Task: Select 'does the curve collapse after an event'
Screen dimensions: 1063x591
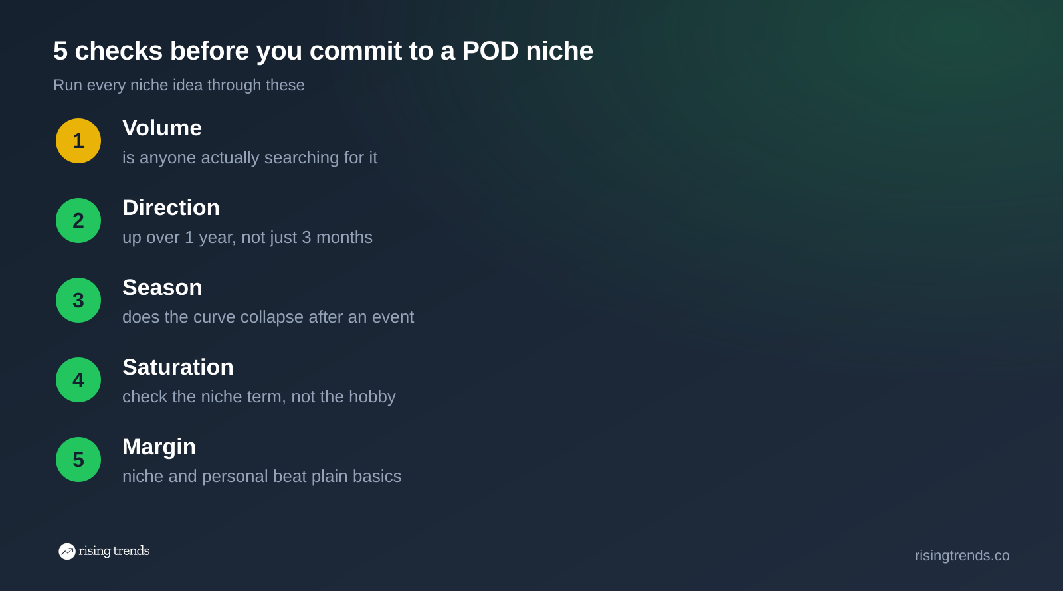Action: pos(268,317)
